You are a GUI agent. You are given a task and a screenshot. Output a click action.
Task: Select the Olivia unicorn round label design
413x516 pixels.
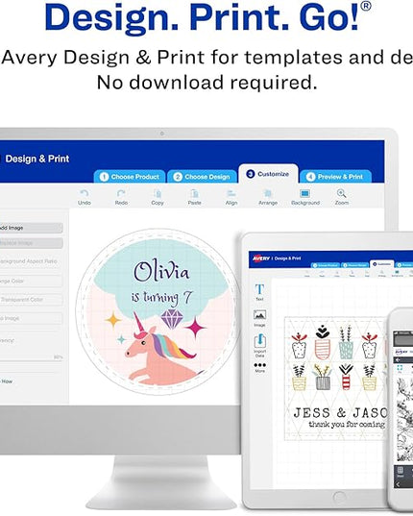158,311
